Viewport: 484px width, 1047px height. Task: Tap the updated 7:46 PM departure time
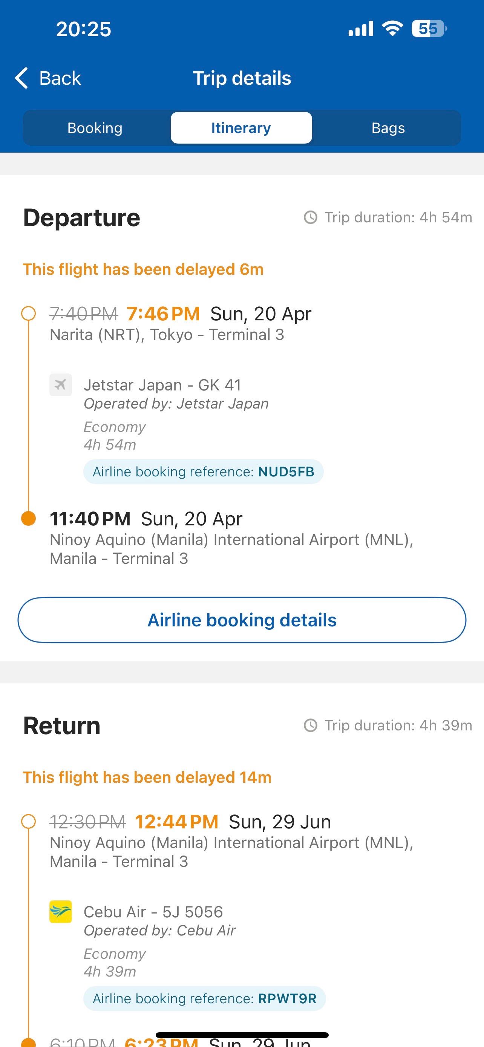tap(163, 314)
